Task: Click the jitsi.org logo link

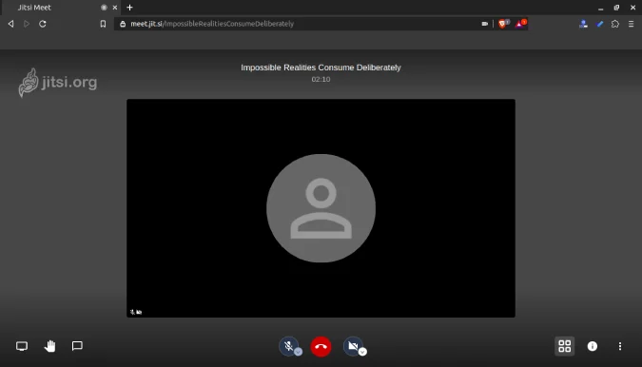Action: click(58, 83)
